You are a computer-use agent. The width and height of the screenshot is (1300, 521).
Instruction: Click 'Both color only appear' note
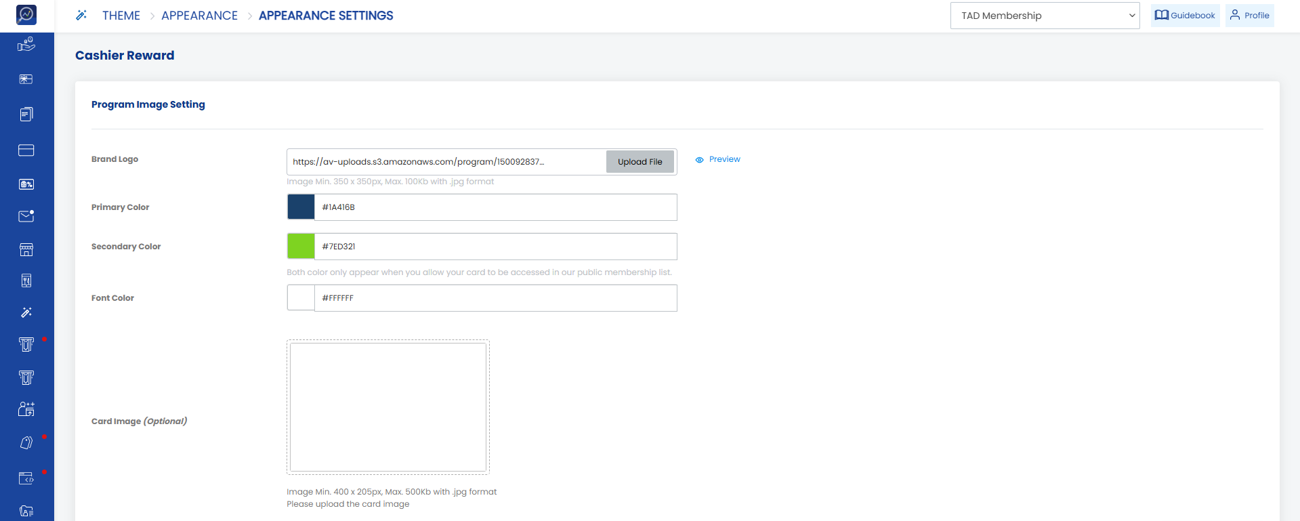pos(480,272)
